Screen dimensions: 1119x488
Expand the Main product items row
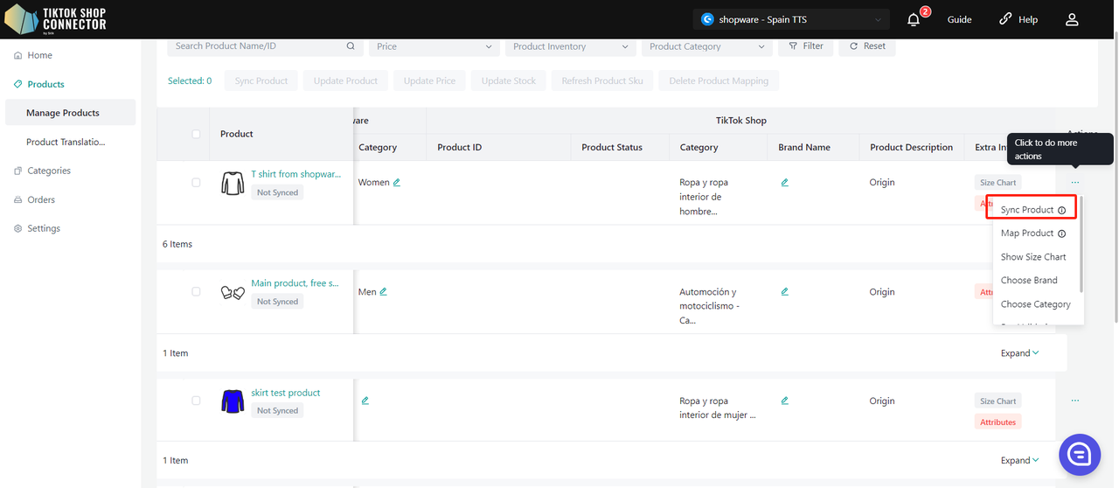(x=1019, y=353)
